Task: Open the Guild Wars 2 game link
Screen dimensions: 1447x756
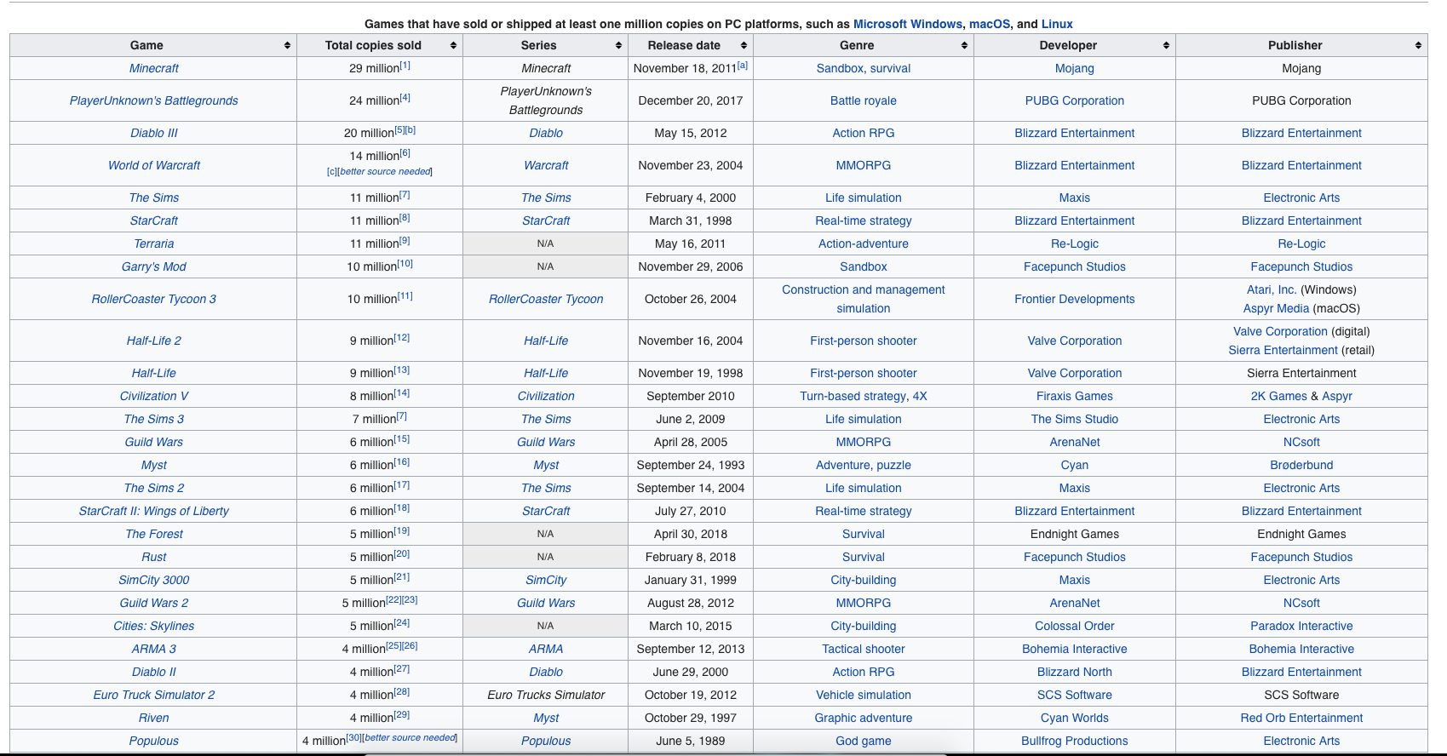Action: click(x=154, y=603)
